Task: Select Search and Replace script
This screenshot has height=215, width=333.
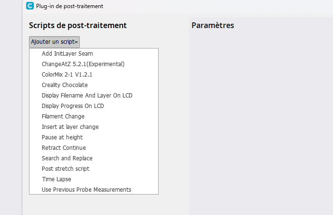Action: coord(94,158)
